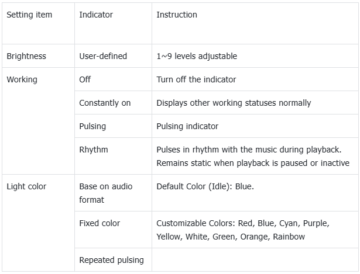Select the 'Constantly on' cell

105,103
